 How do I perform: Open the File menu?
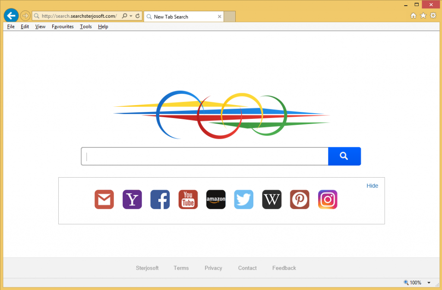(x=11, y=26)
